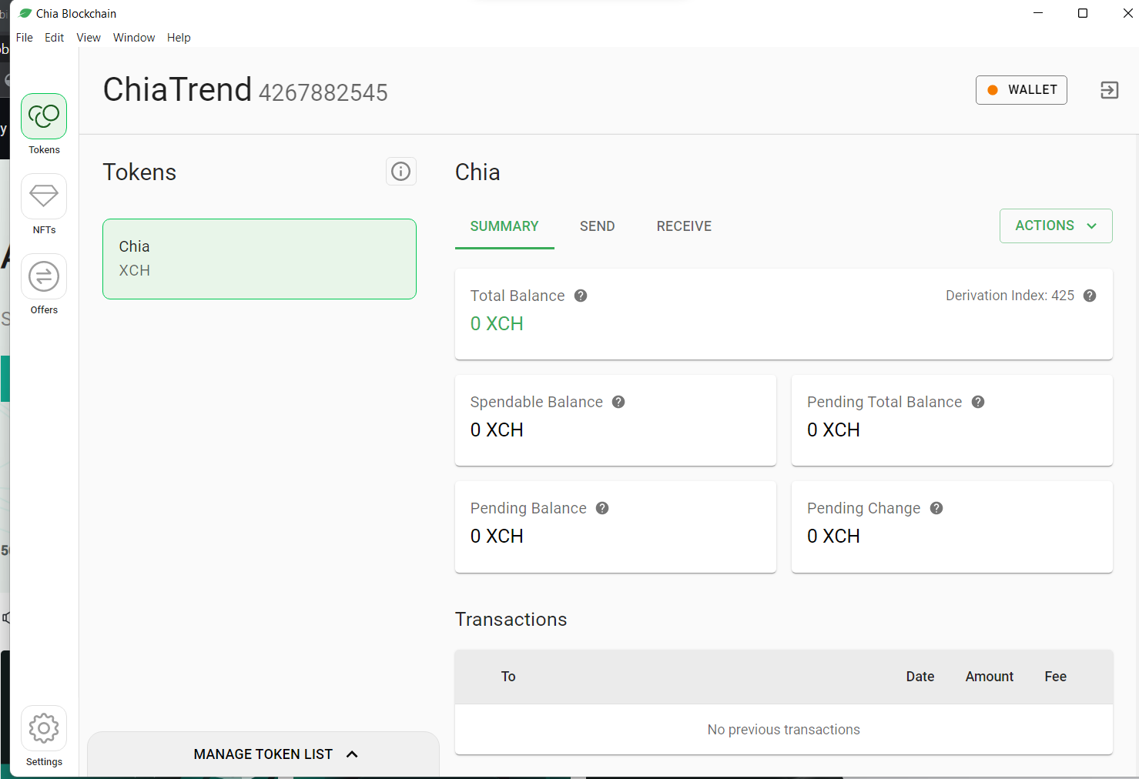The image size is (1139, 779).
Task: Click the Tokens info icon
Action: pos(400,171)
